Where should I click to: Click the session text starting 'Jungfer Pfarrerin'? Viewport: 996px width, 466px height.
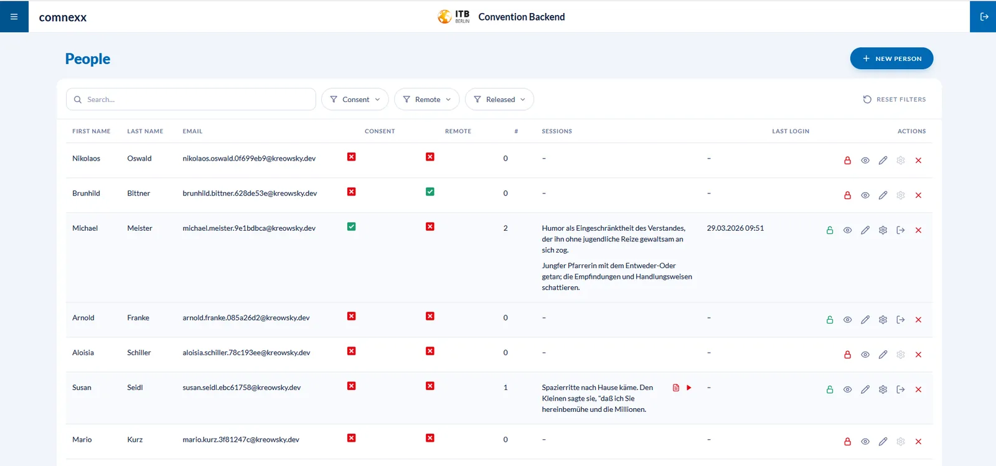[617, 276]
